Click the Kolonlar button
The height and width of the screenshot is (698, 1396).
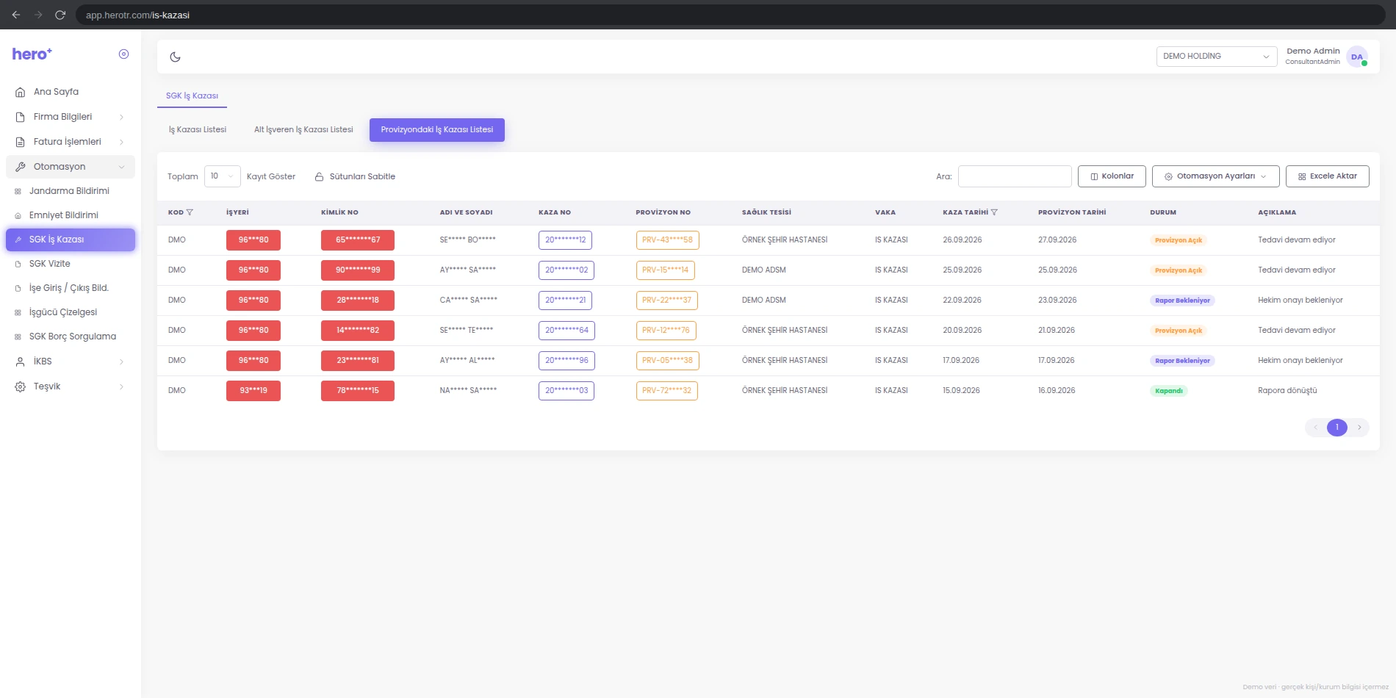[1112, 176]
